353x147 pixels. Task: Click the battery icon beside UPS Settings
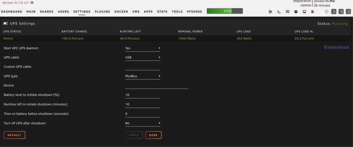coord(6,23)
